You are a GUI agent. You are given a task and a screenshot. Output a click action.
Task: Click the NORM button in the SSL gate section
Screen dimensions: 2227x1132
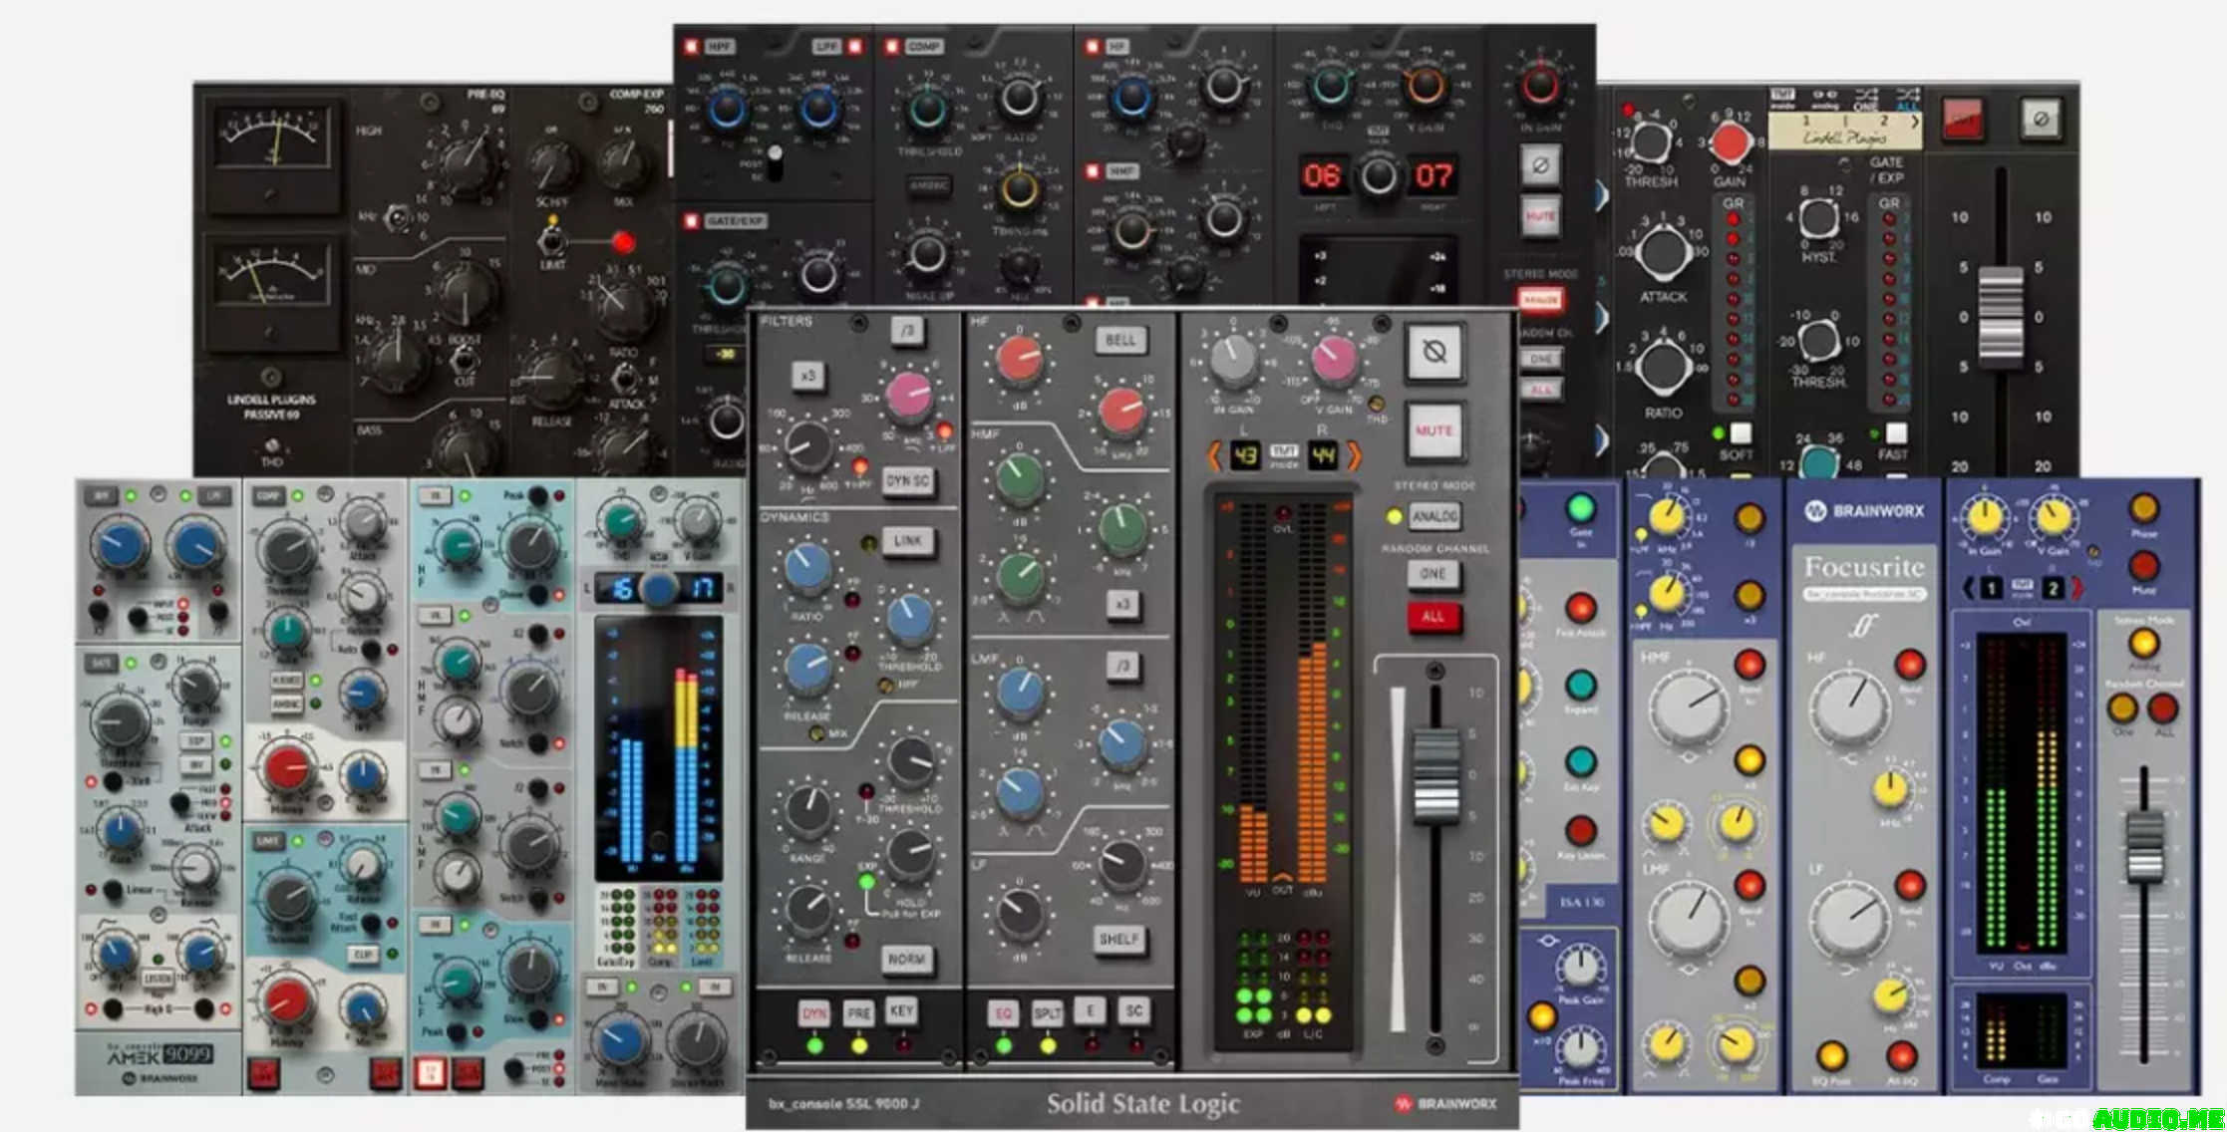tap(907, 959)
